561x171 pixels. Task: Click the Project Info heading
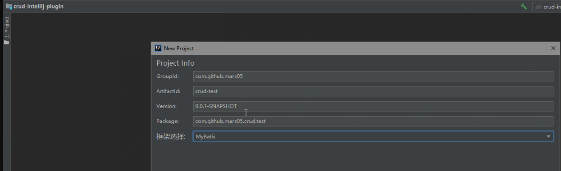(x=175, y=63)
